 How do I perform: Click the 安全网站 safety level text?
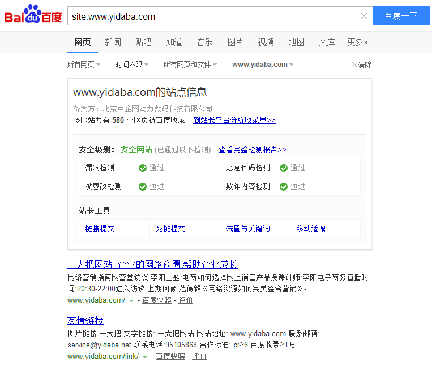(x=136, y=149)
